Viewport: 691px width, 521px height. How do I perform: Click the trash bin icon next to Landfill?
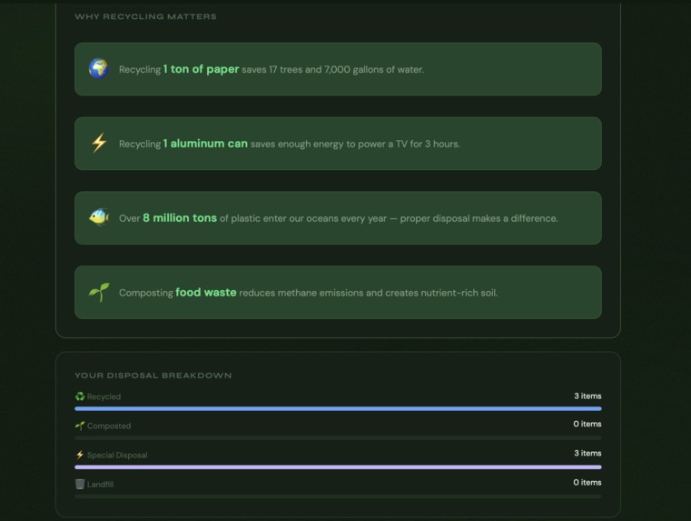click(80, 484)
